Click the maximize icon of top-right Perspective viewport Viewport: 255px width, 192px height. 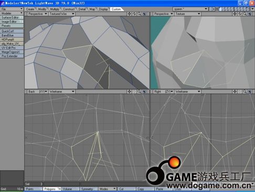point(250,14)
